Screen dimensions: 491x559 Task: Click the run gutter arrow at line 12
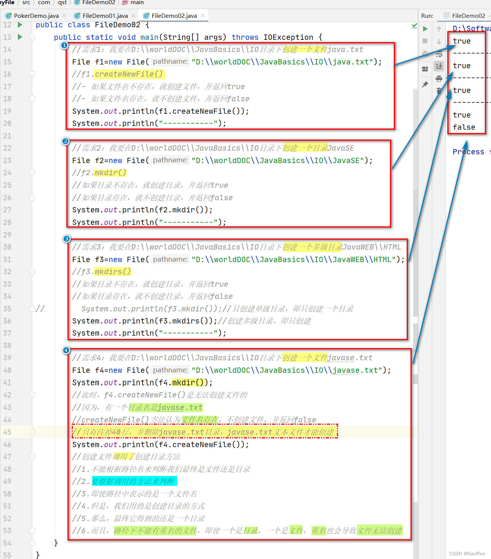[x=20, y=25]
